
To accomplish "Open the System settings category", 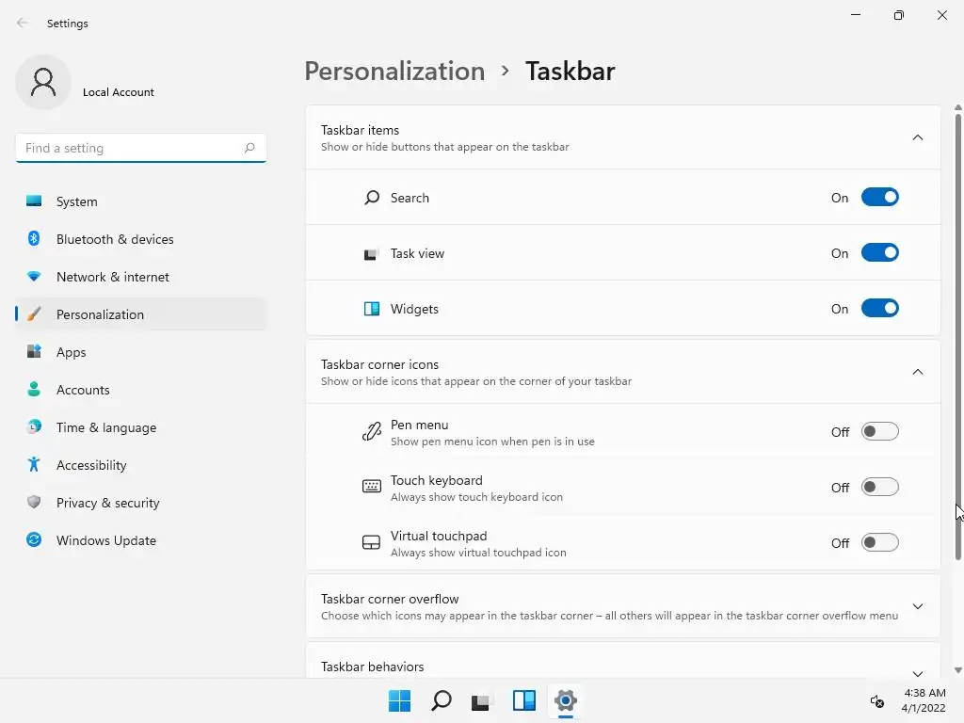I will click(x=141, y=201).
